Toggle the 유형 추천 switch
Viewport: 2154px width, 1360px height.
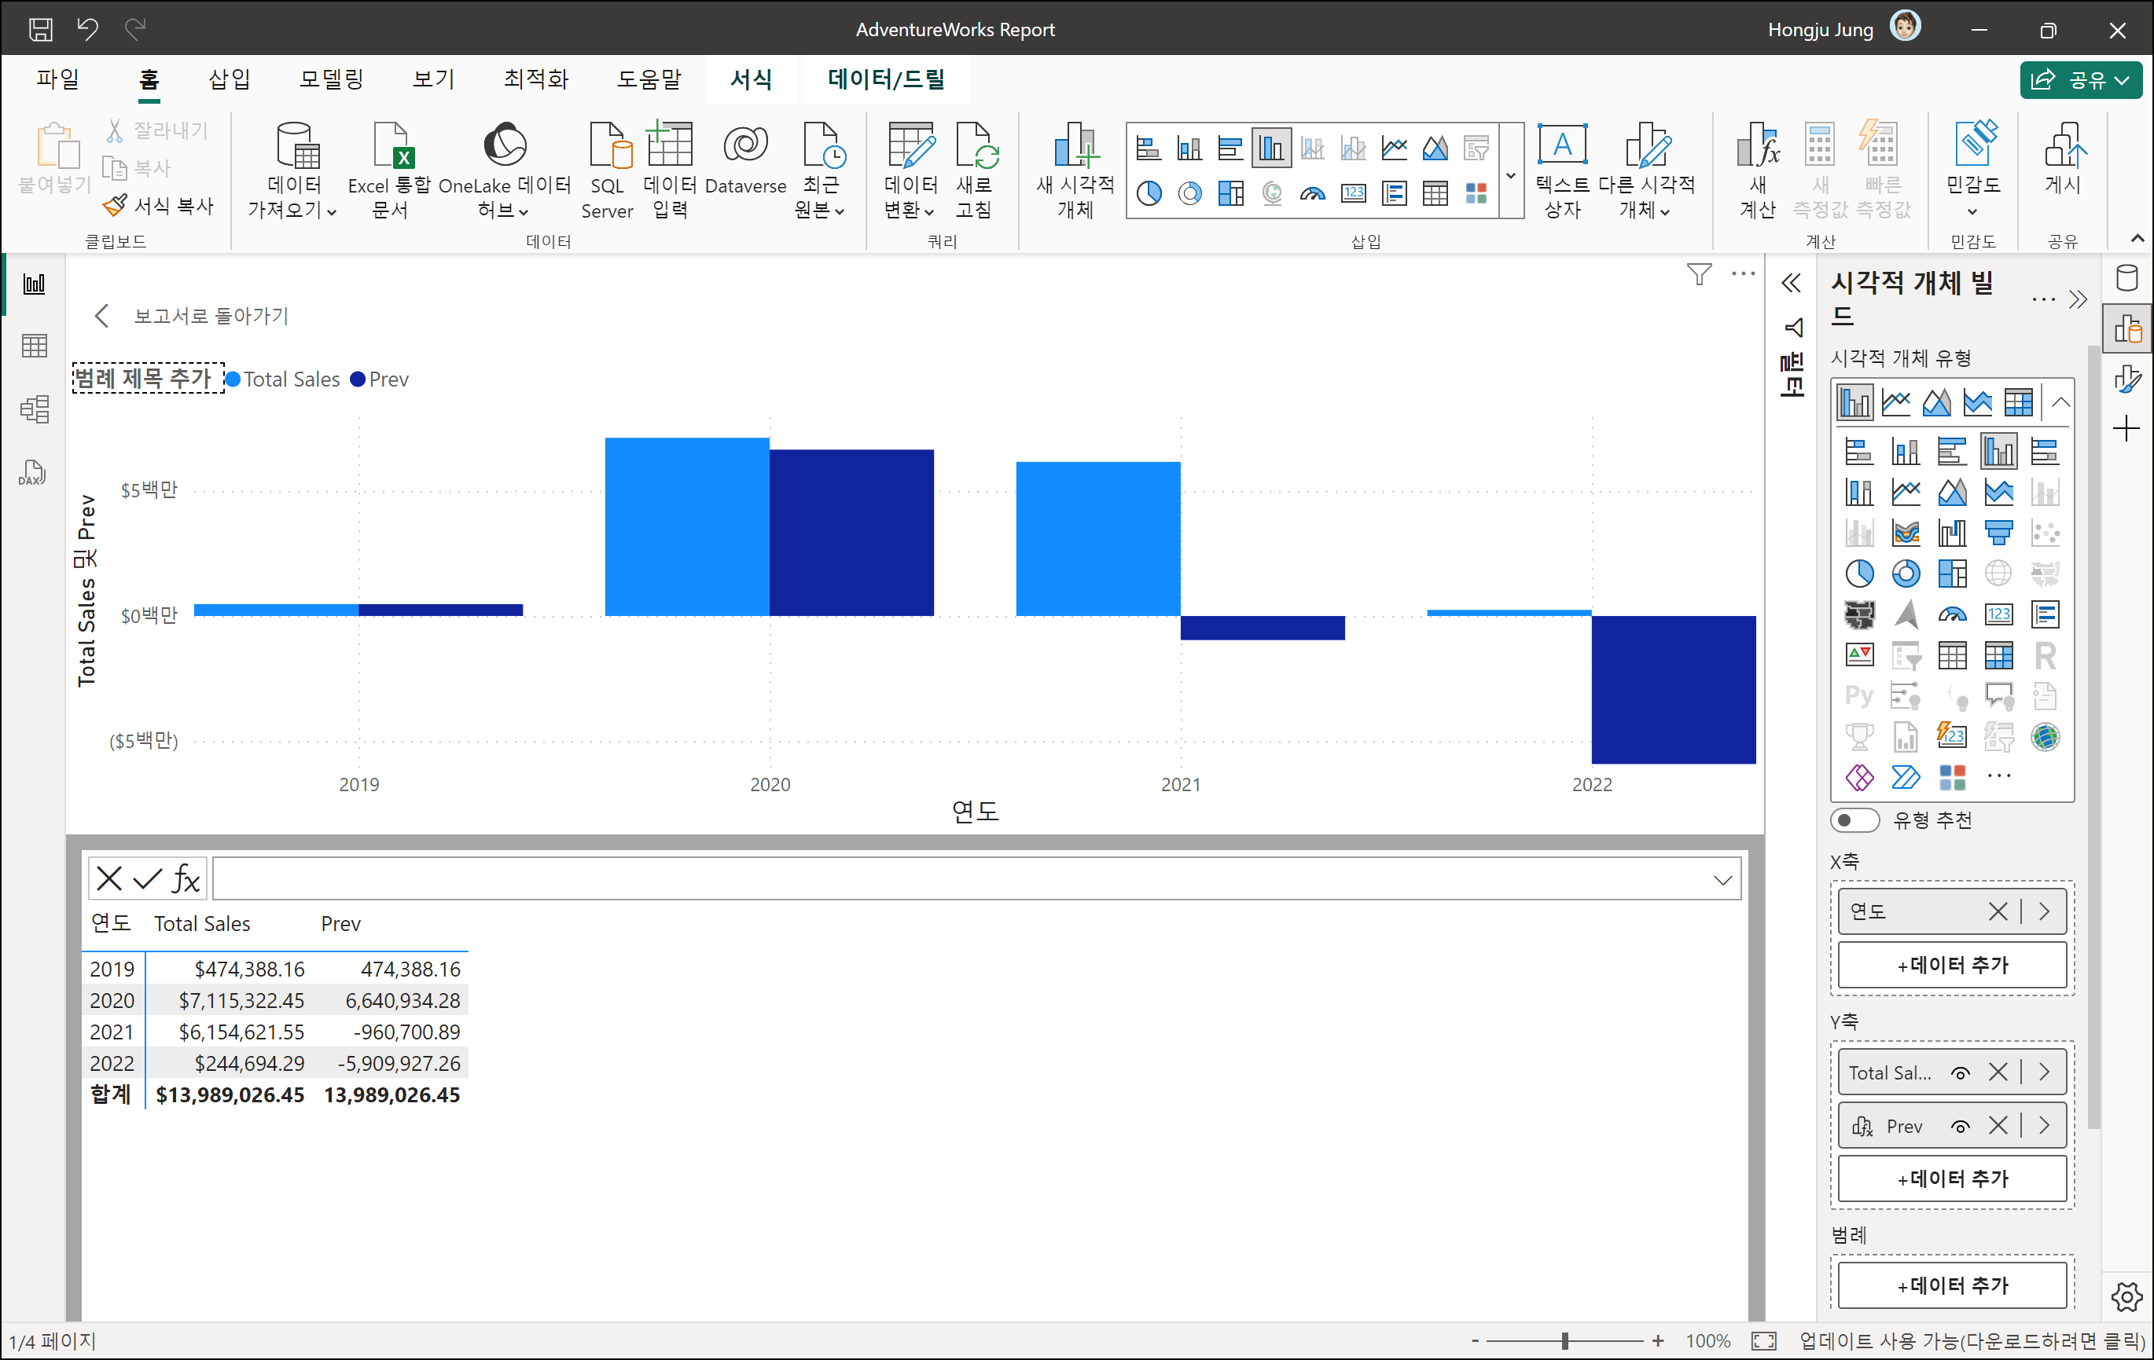tap(1854, 820)
